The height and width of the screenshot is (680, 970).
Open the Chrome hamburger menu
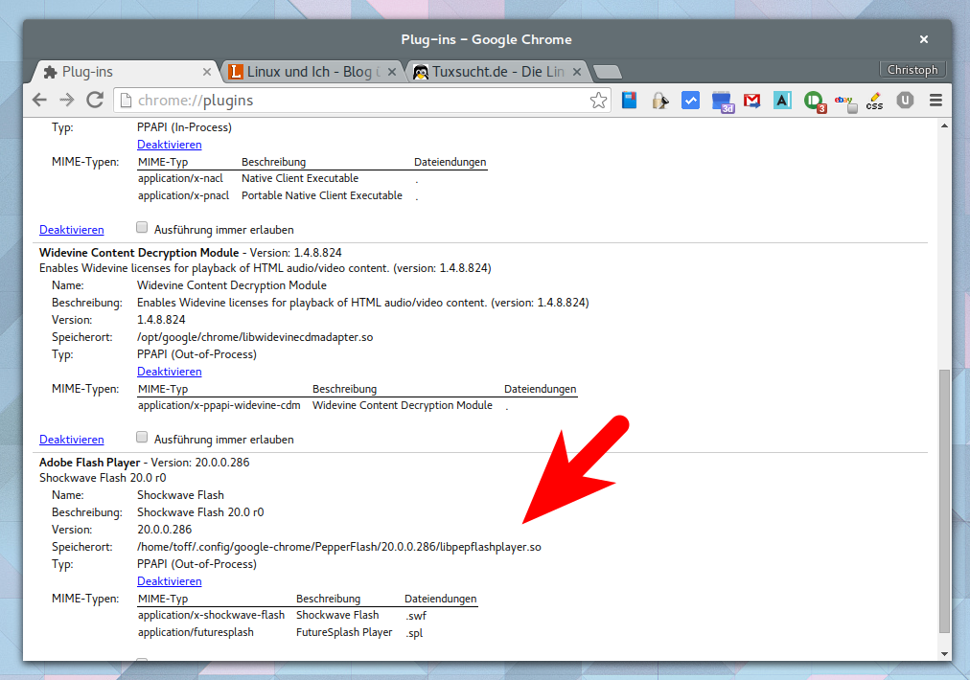(935, 101)
